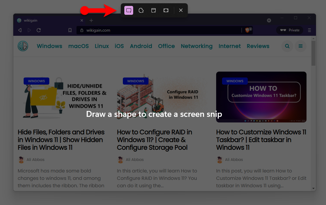
Task: Close the snipping toolbar
Action: [x=181, y=10]
